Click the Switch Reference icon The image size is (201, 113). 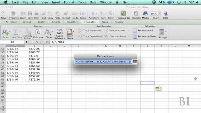tap(60, 31)
